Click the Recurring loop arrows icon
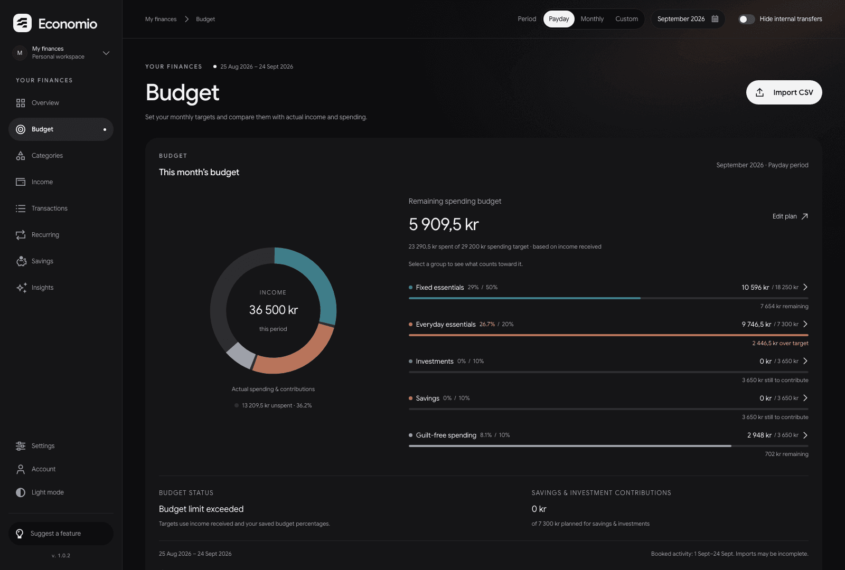 [x=21, y=235]
